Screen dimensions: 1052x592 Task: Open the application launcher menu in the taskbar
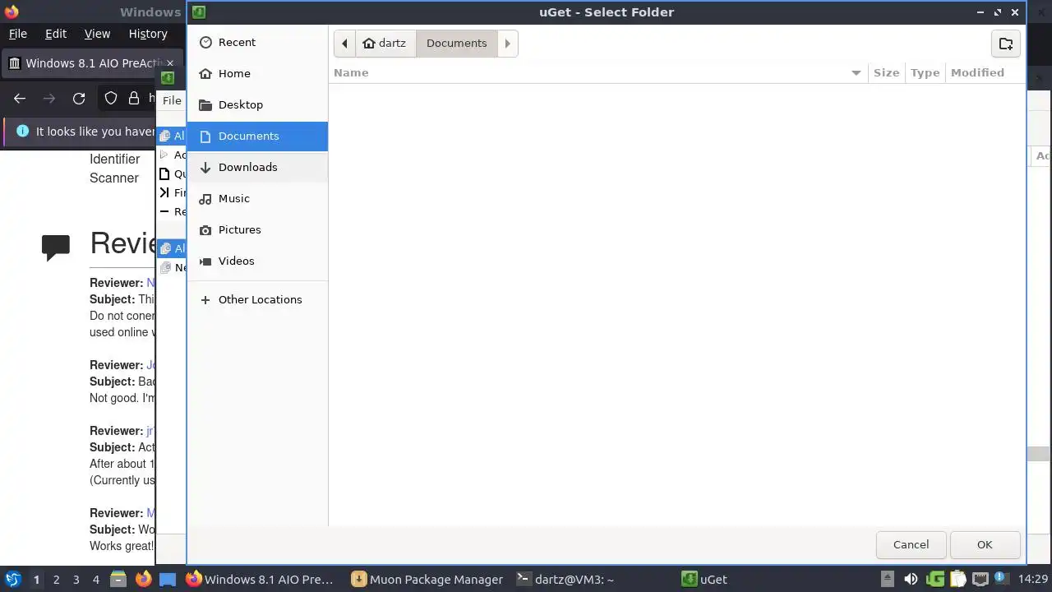(x=12, y=580)
